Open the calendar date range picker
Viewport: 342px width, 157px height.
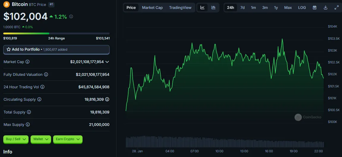tap(314, 8)
